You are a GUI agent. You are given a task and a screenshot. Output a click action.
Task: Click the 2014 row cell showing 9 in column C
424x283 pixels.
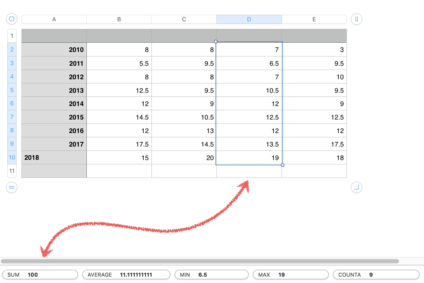184,103
